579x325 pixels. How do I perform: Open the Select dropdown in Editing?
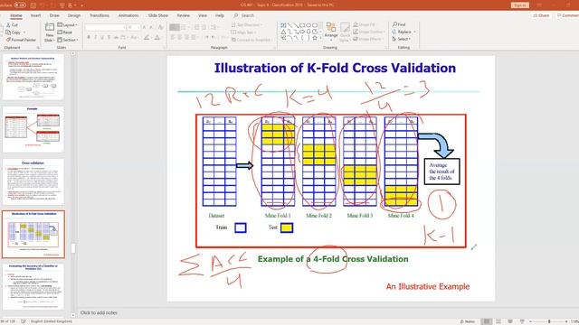[x=402, y=39]
